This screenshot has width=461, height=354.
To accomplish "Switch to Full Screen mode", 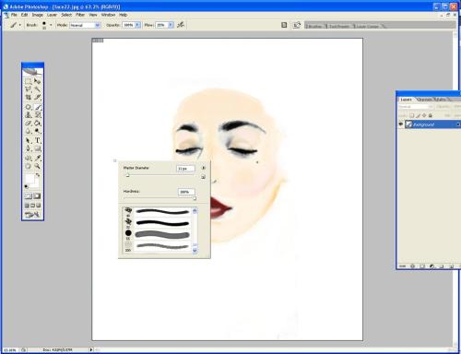I will [x=39, y=206].
